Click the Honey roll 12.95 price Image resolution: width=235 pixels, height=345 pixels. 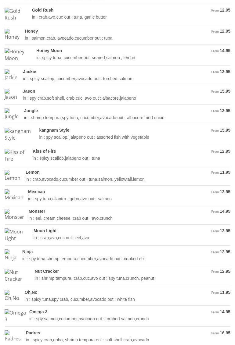(x=225, y=31)
